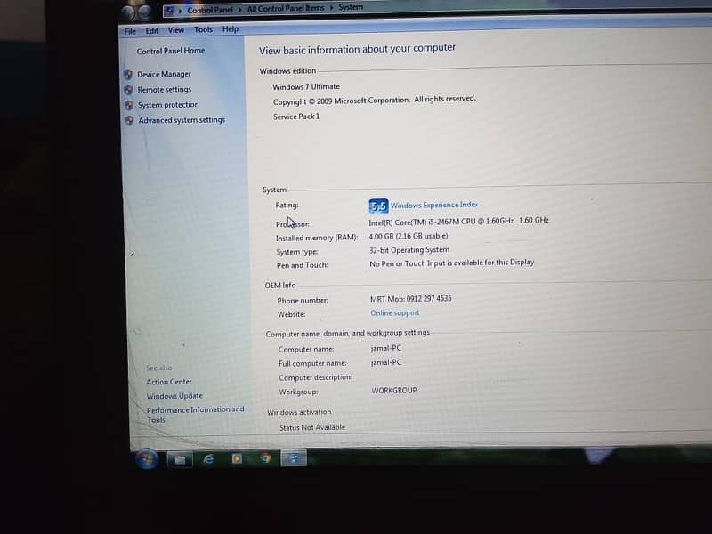Image resolution: width=712 pixels, height=534 pixels.
Task: Open Windows Media Player taskbar icon
Action: click(x=237, y=458)
